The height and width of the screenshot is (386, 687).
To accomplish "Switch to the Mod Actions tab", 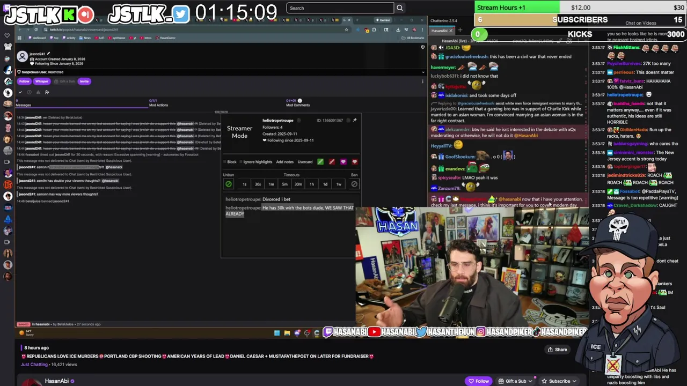I will pyautogui.click(x=158, y=103).
